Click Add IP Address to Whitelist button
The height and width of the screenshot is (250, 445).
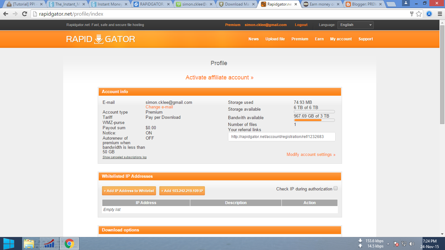[x=129, y=191]
